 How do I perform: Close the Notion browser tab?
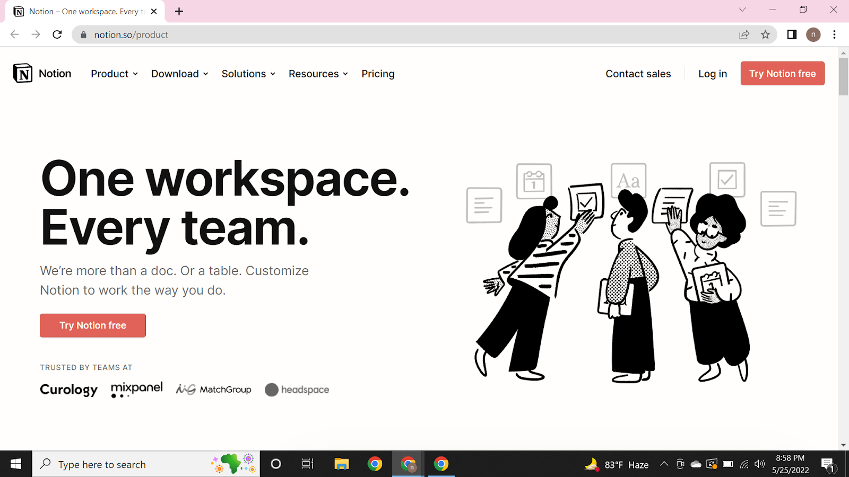(154, 11)
